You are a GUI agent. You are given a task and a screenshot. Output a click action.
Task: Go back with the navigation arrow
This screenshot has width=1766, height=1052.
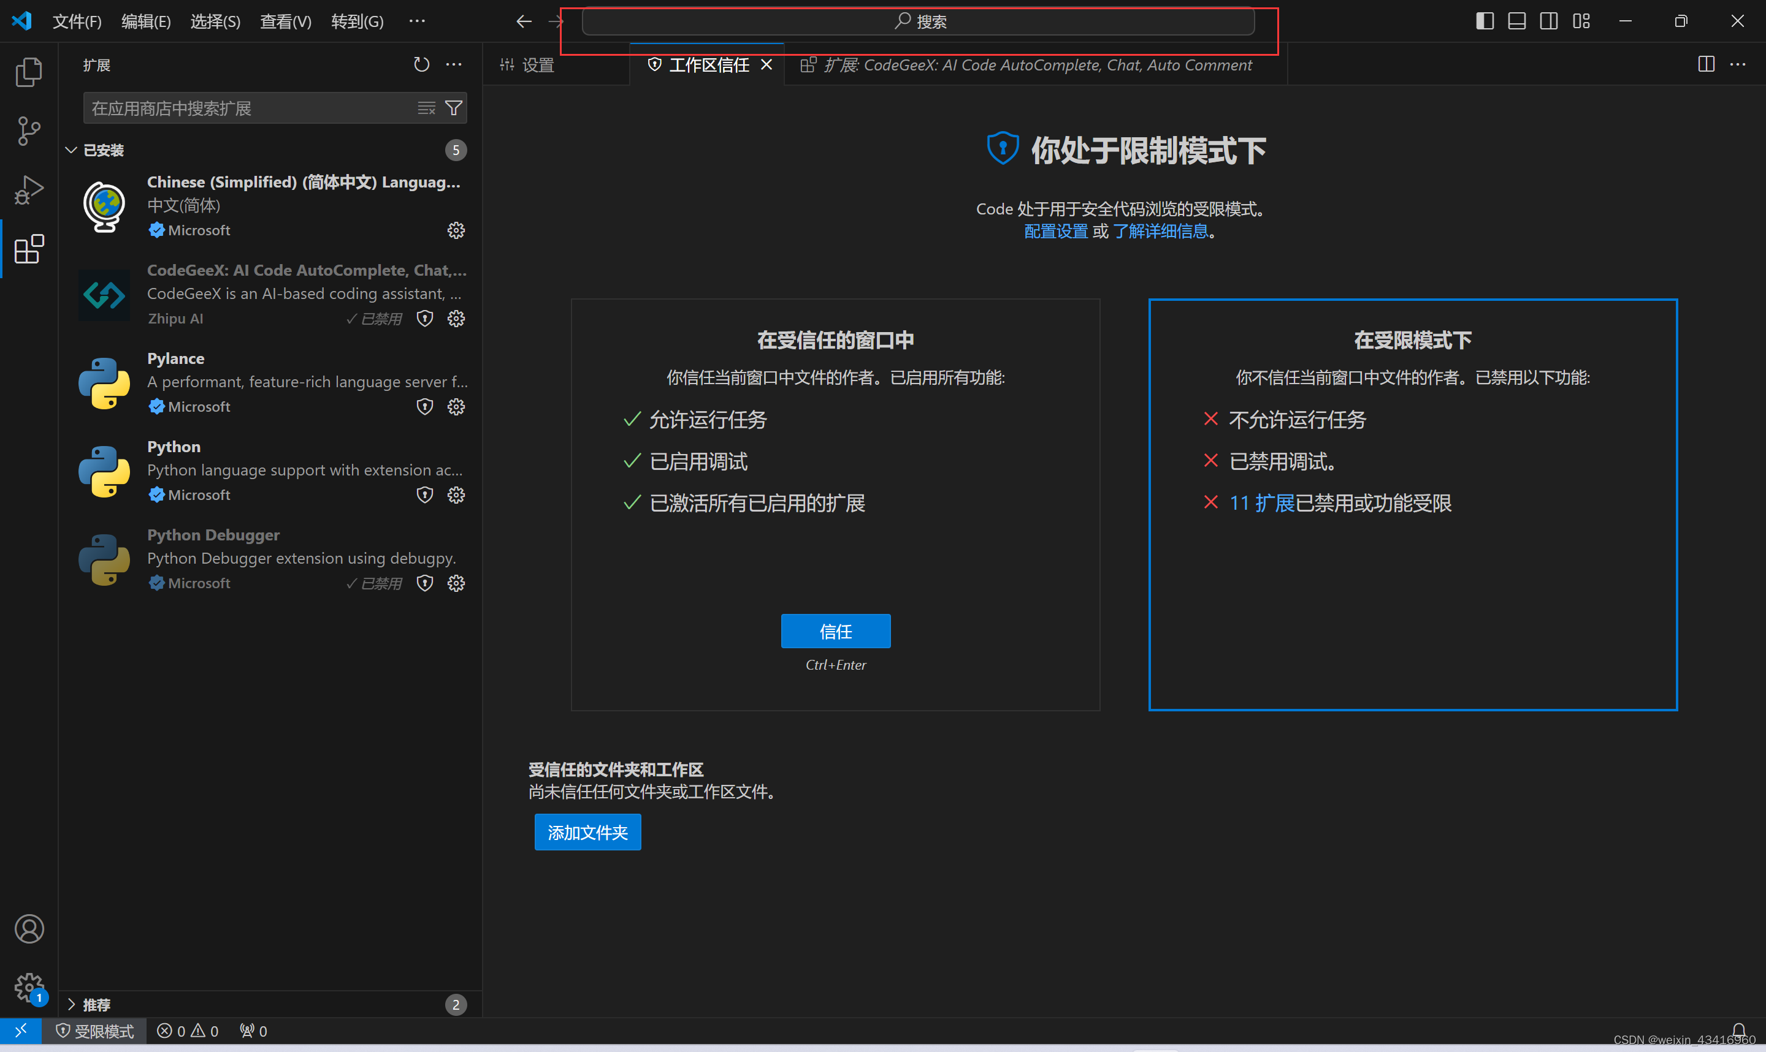coord(524,21)
